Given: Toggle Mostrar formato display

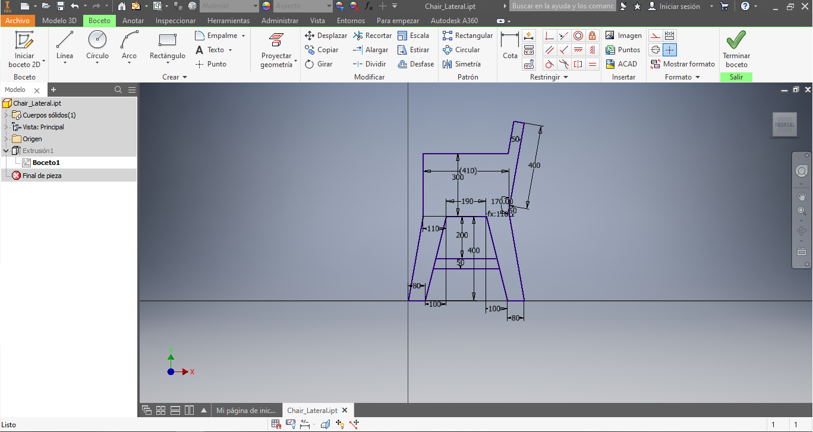Looking at the screenshot, I should coord(683,64).
